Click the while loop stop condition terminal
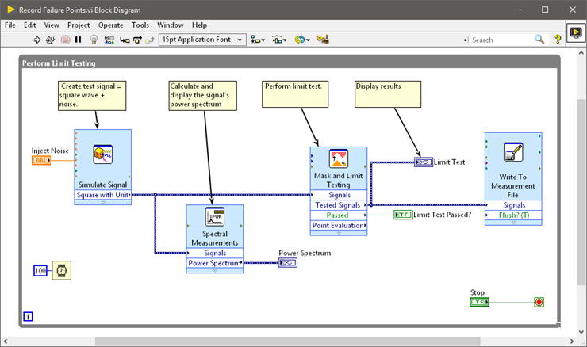This screenshot has width=587, height=347. pos(539,302)
